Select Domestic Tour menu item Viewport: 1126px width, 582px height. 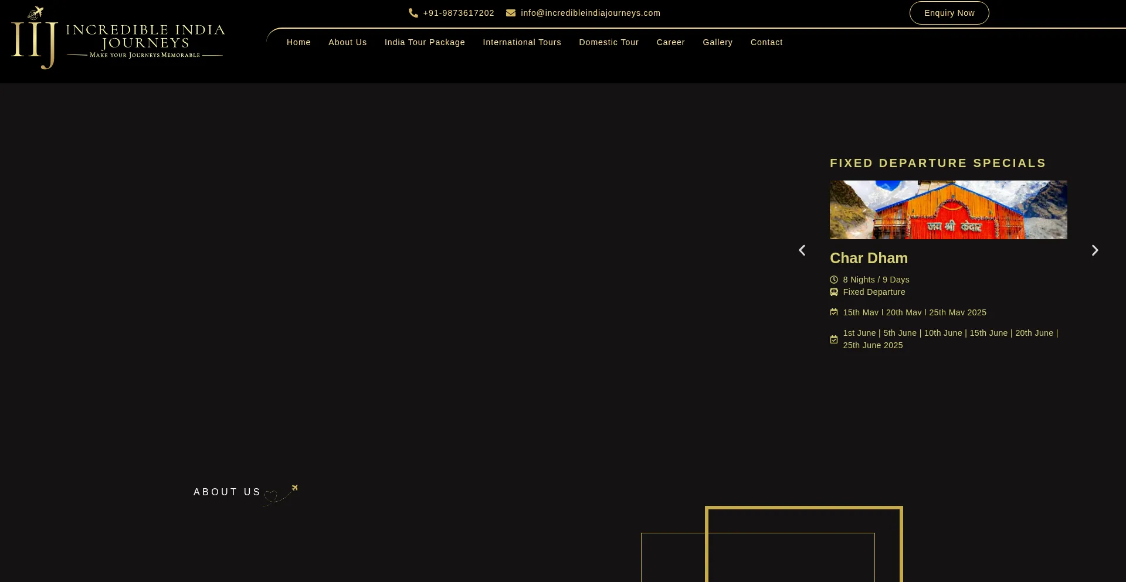point(609,42)
